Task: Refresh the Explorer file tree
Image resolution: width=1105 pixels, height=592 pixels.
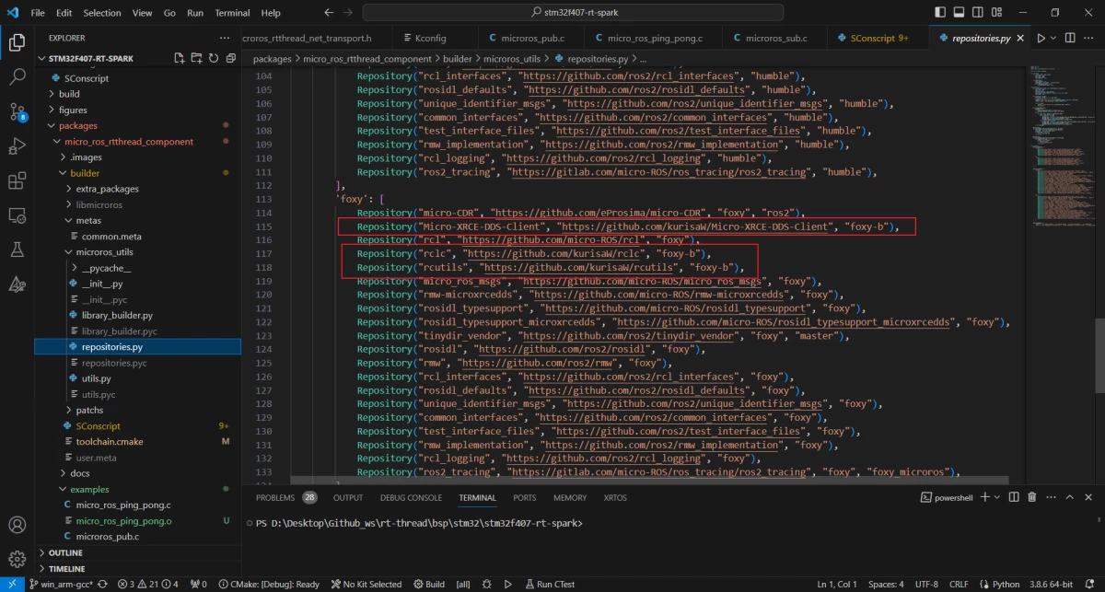Action: point(213,58)
